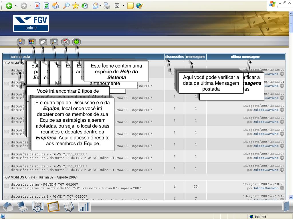The width and height of the screenshot is (293, 219).
Task: Click the open book icon in bottom bar
Action: (69, 207)
